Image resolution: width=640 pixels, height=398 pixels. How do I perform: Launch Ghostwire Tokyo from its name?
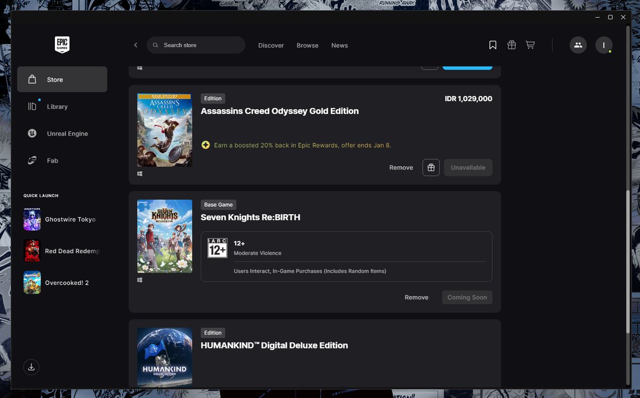pyautogui.click(x=70, y=220)
